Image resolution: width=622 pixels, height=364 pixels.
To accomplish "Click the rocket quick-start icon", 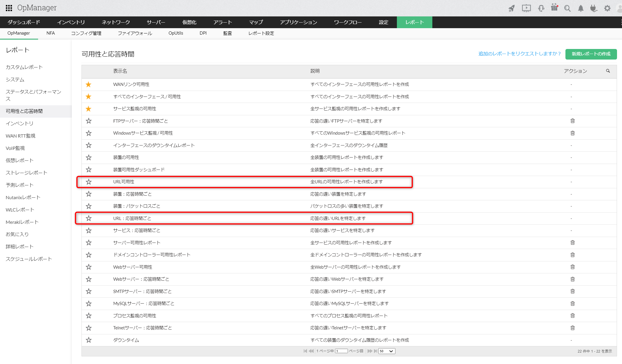I will [x=511, y=8].
